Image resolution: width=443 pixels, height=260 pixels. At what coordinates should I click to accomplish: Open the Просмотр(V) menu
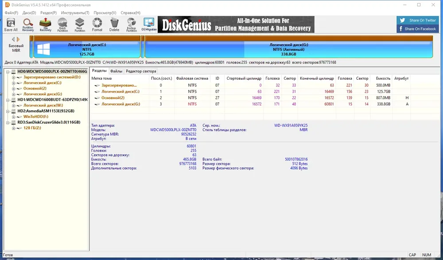[105, 13]
